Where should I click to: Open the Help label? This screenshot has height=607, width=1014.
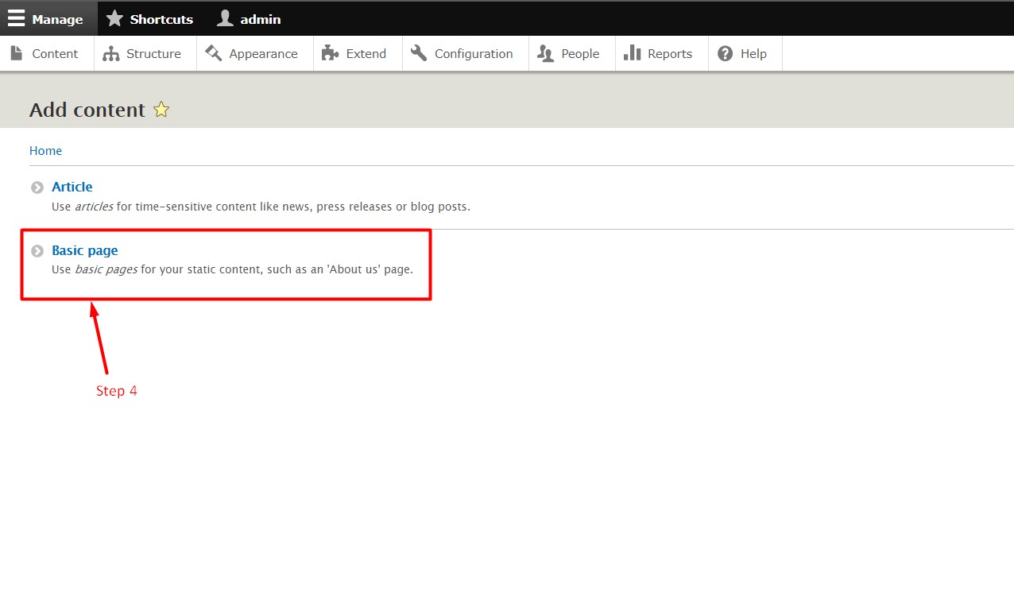tap(753, 54)
